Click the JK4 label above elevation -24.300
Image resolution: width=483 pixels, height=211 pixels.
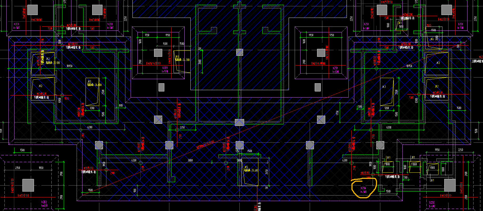pos(177,56)
